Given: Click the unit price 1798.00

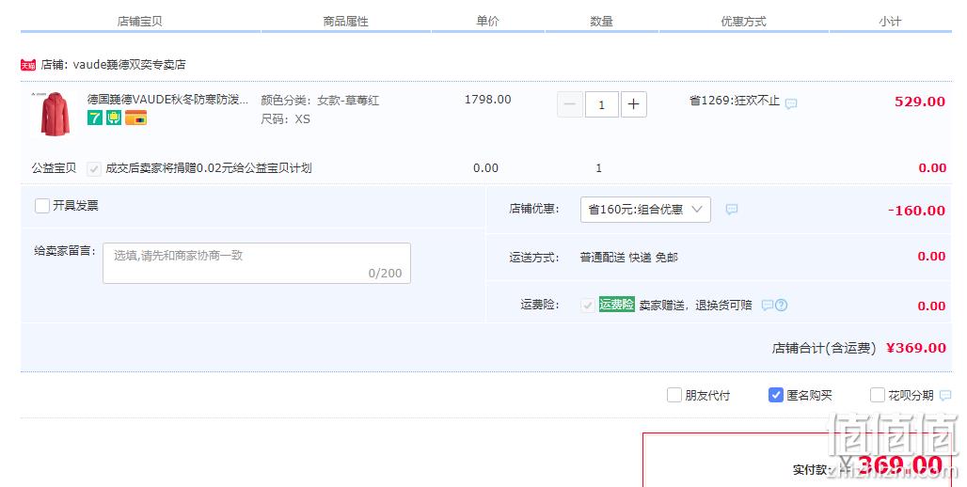Looking at the screenshot, I should pos(488,100).
